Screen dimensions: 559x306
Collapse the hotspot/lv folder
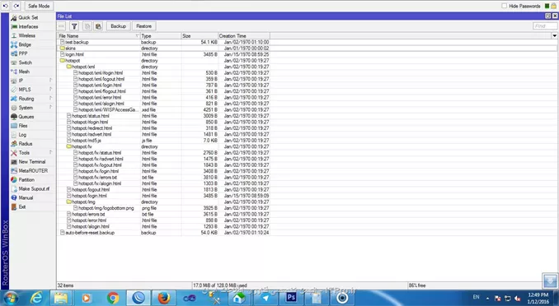point(69,146)
